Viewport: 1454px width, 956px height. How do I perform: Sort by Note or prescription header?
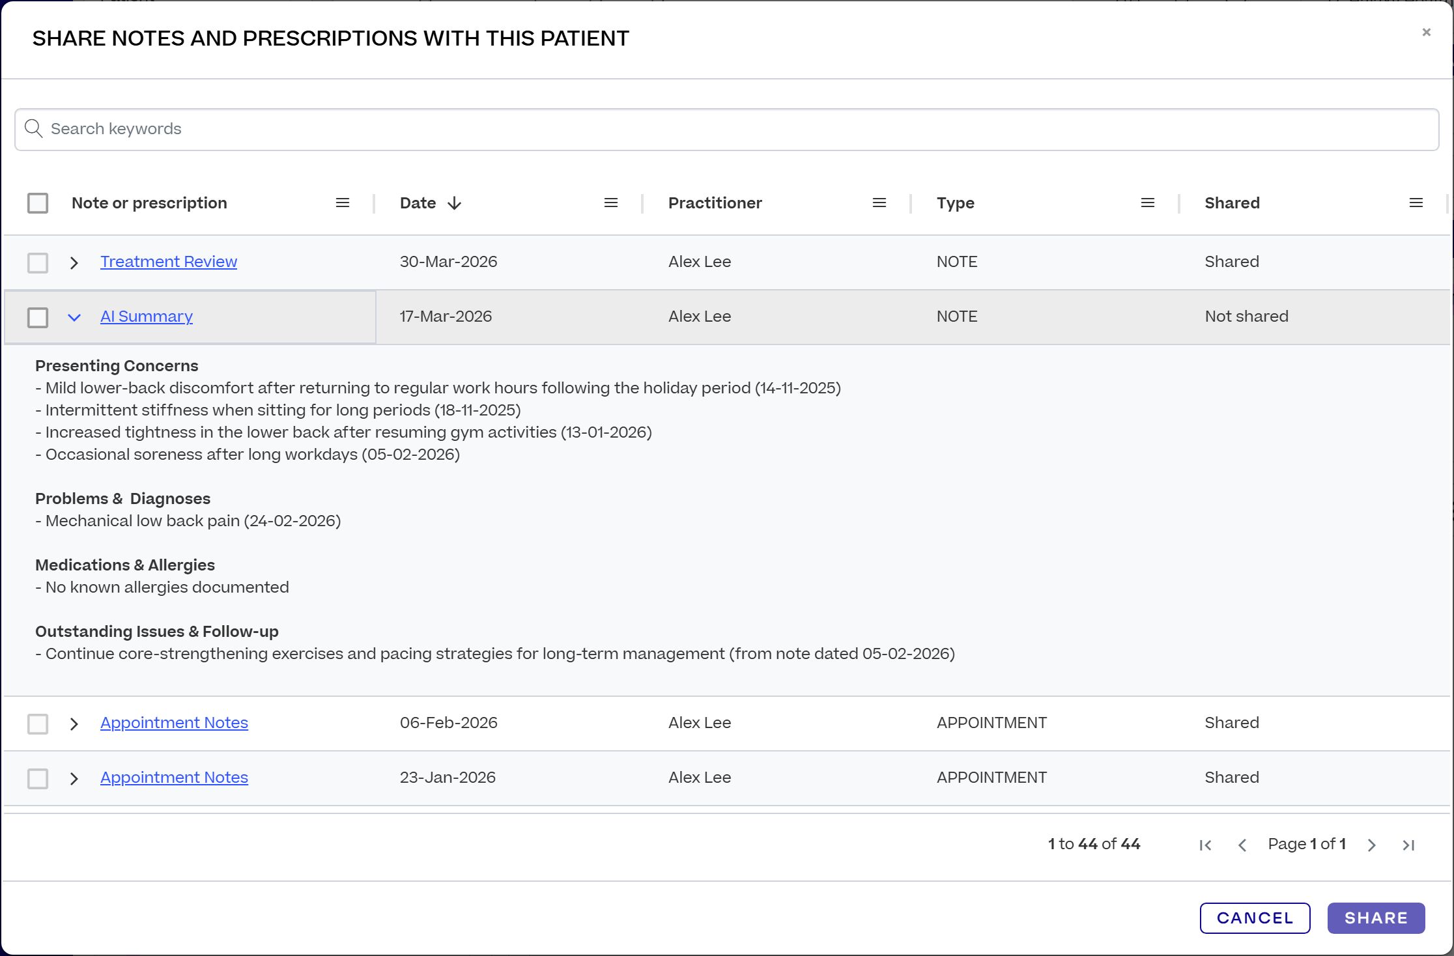coord(149,203)
